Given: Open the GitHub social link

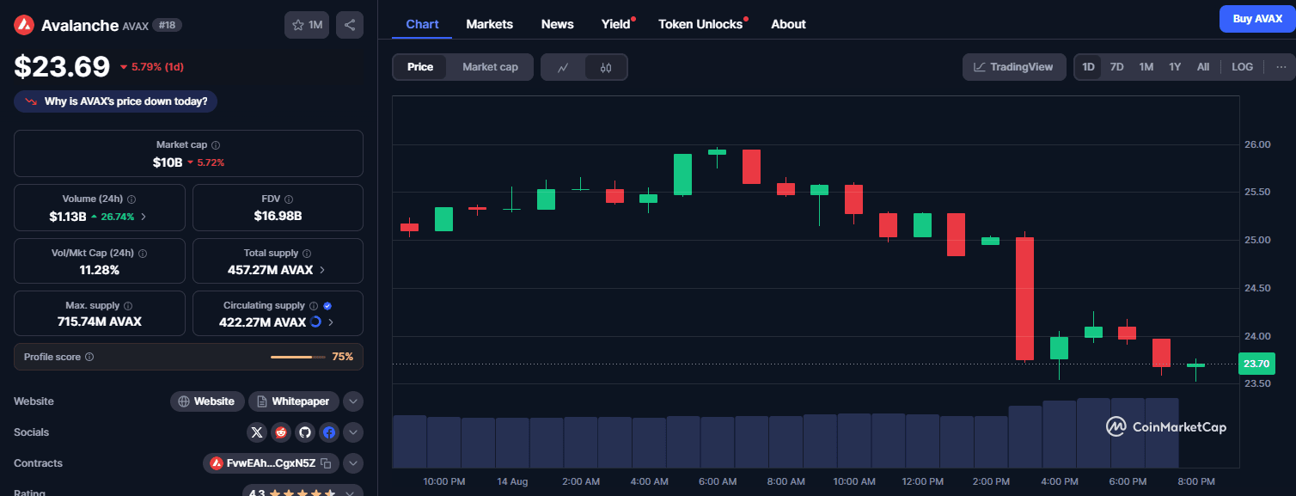Looking at the screenshot, I should pyautogui.click(x=305, y=432).
